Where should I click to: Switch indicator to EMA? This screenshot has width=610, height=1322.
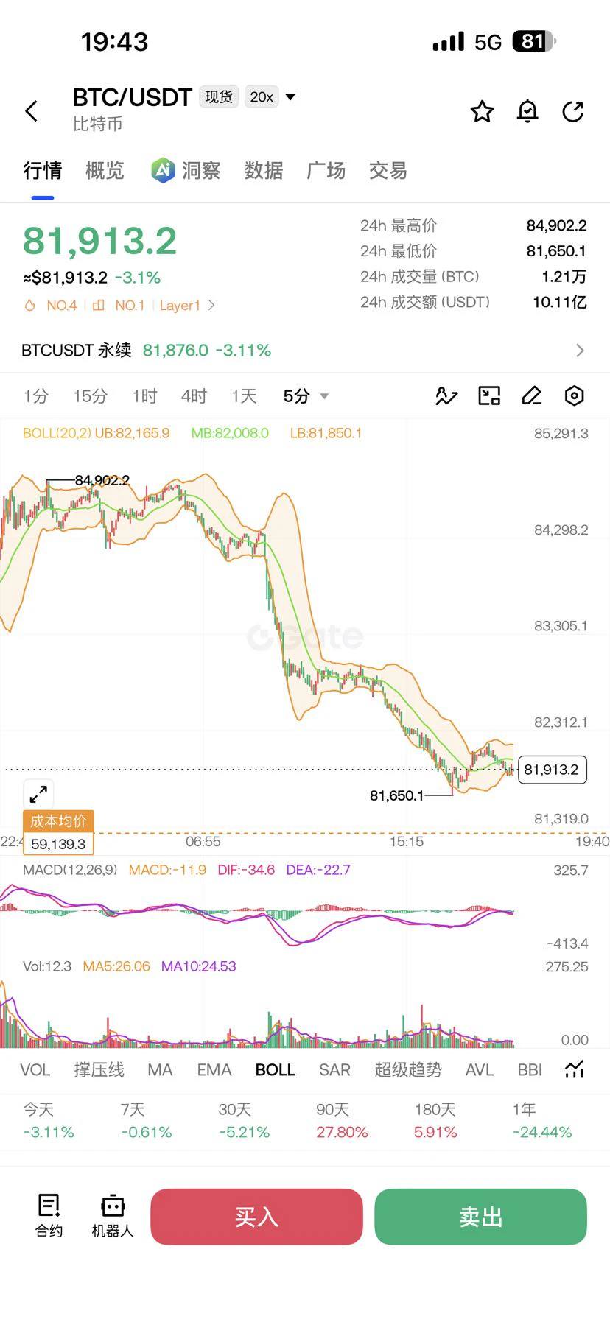coord(214,1070)
